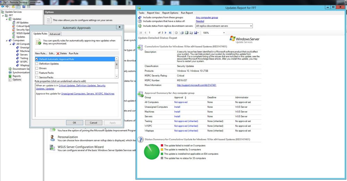Open the Reports node
347x181 pixels.
coord(17,76)
